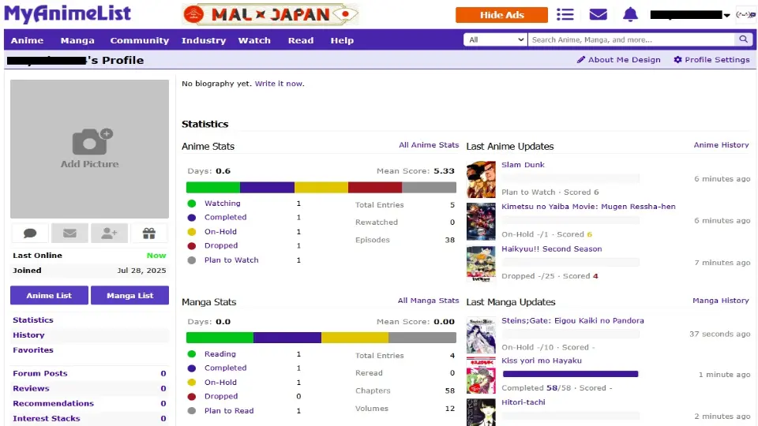The height and width of the screenshot is (426, 758).
Task: Open messages envelope icon in header
Action: coord(598,14)
